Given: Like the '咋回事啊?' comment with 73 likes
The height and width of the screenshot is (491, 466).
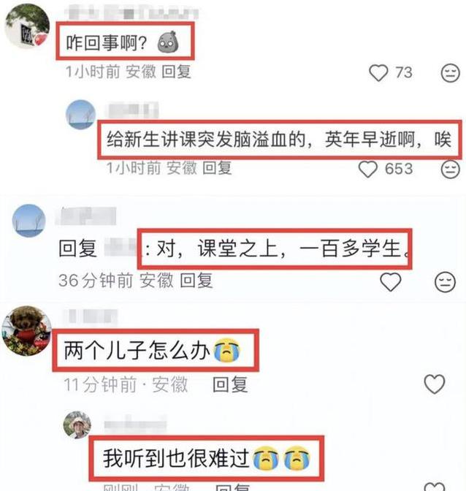Looking at the screenshot, I should click(x=378, y=72).
